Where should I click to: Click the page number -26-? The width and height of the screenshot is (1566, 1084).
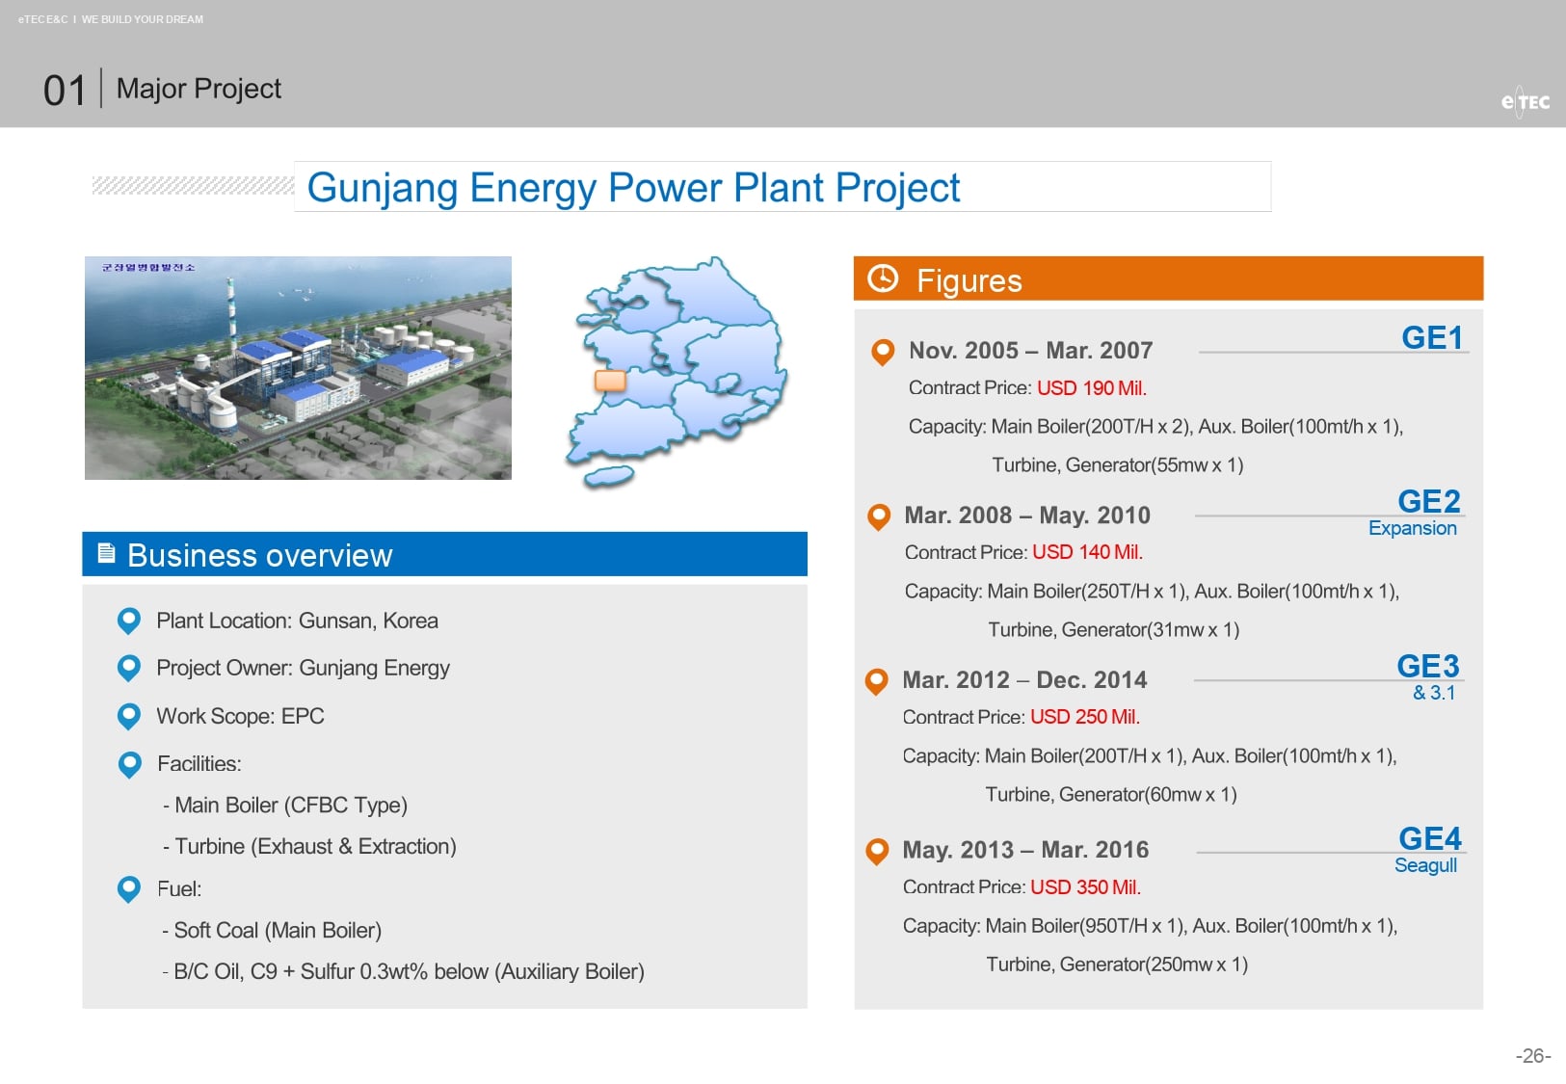coord(1533,1056)
